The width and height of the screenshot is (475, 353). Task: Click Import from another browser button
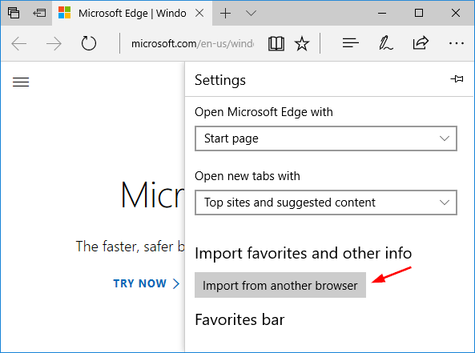pyautogui.click(x=280, y=285)
